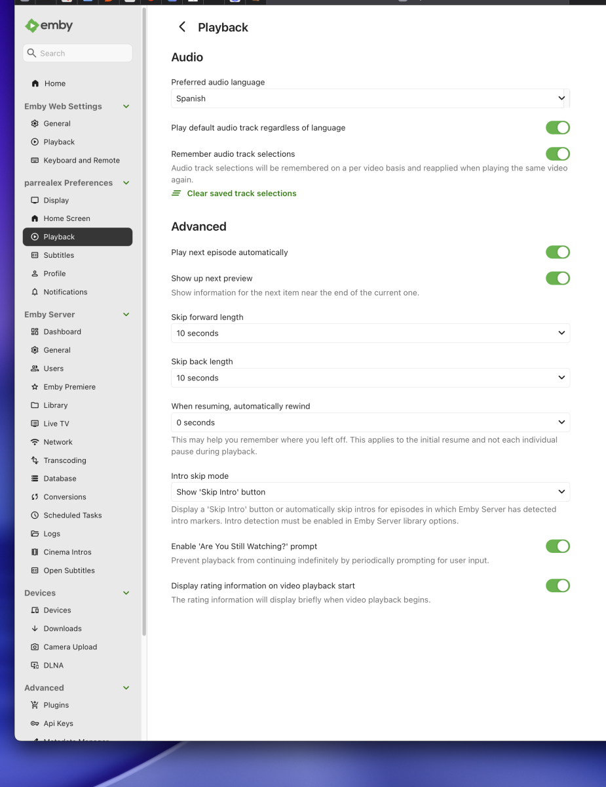Click the Network wifi icon
Viewport: 606px width, 787px height.
[x=35, y=442]
